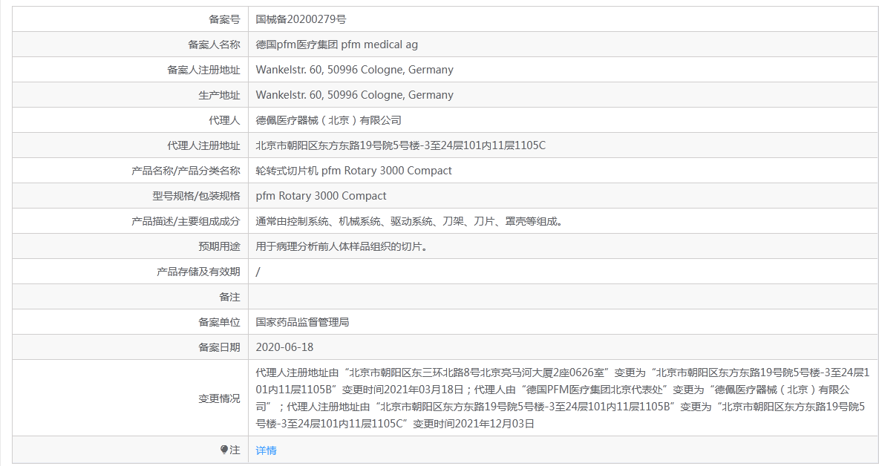This screenshot has height=466, width=879.
Task: Click the lightbulb icon beside 注
Action: tap(224, 450)
